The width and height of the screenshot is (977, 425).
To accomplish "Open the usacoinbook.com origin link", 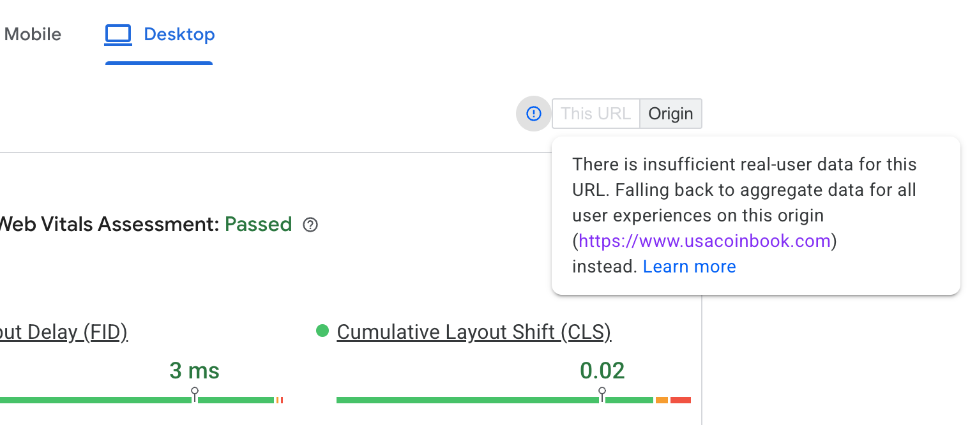I will 704,241.
